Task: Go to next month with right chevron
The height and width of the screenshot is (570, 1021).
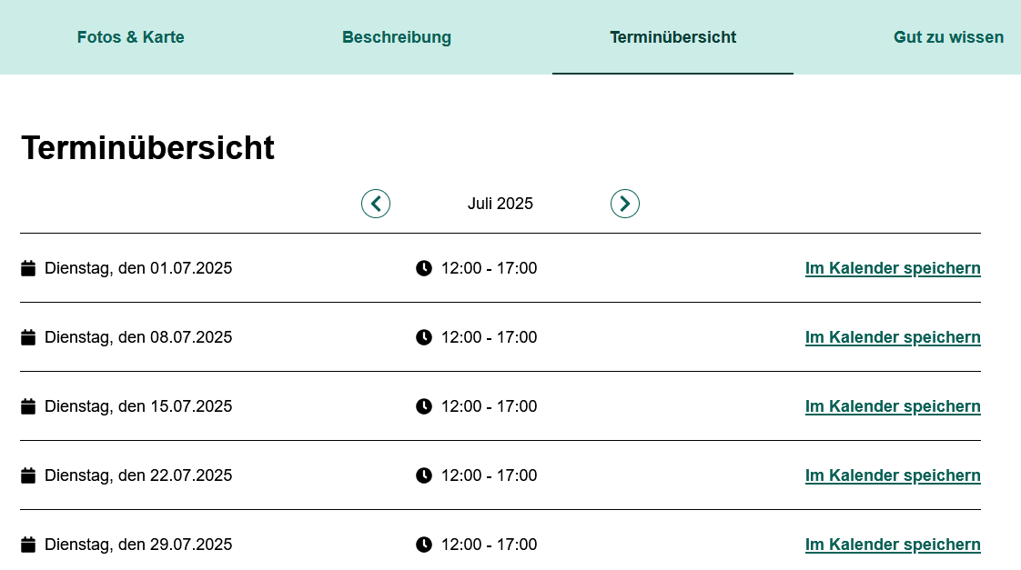Action: click(625, 204)
